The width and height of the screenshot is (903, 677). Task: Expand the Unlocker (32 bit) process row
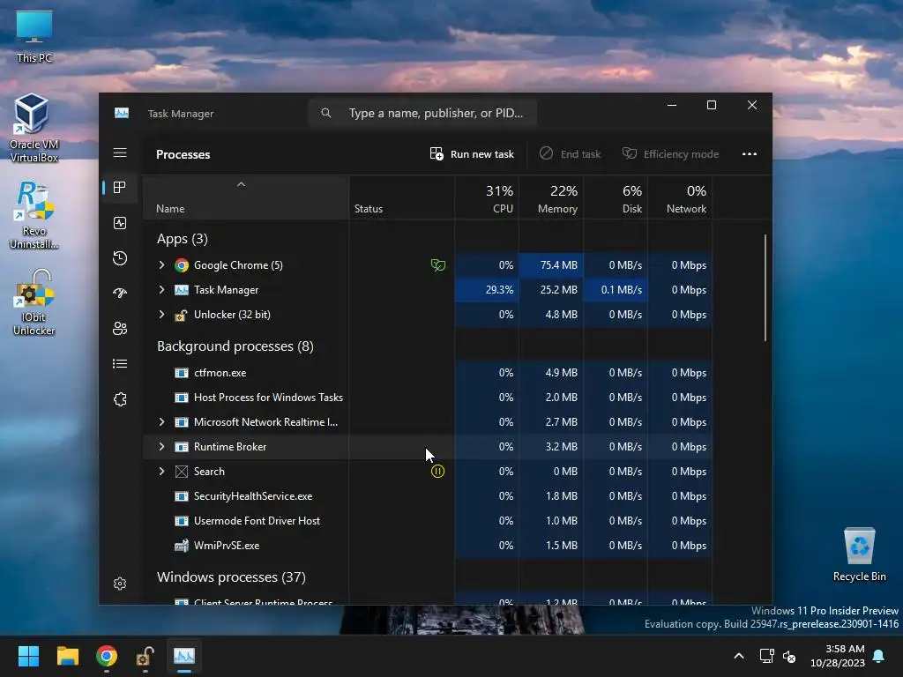click(x=162, y=315)
